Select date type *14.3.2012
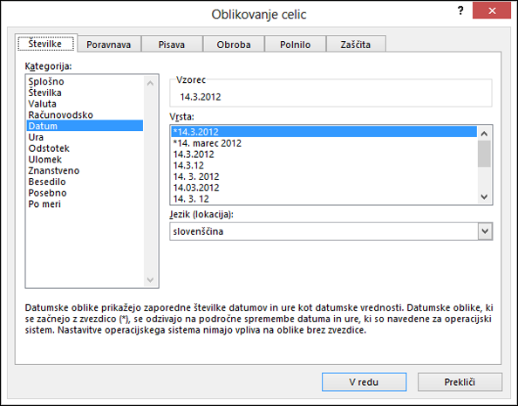518x406 pixels. 324,132
